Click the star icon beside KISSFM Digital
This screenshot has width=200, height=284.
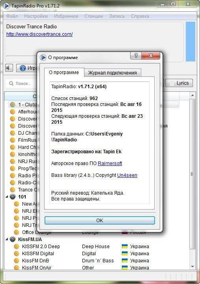(x=17, y=253)
